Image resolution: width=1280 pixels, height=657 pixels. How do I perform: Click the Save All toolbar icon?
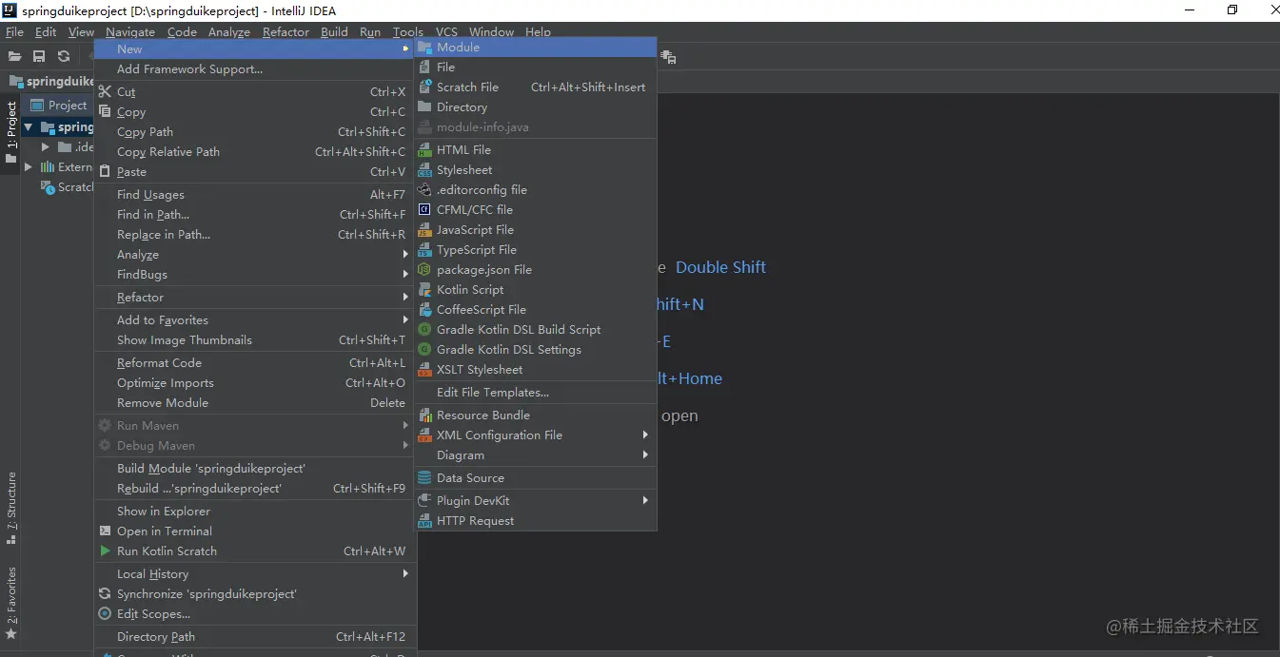tap(39, 57)
